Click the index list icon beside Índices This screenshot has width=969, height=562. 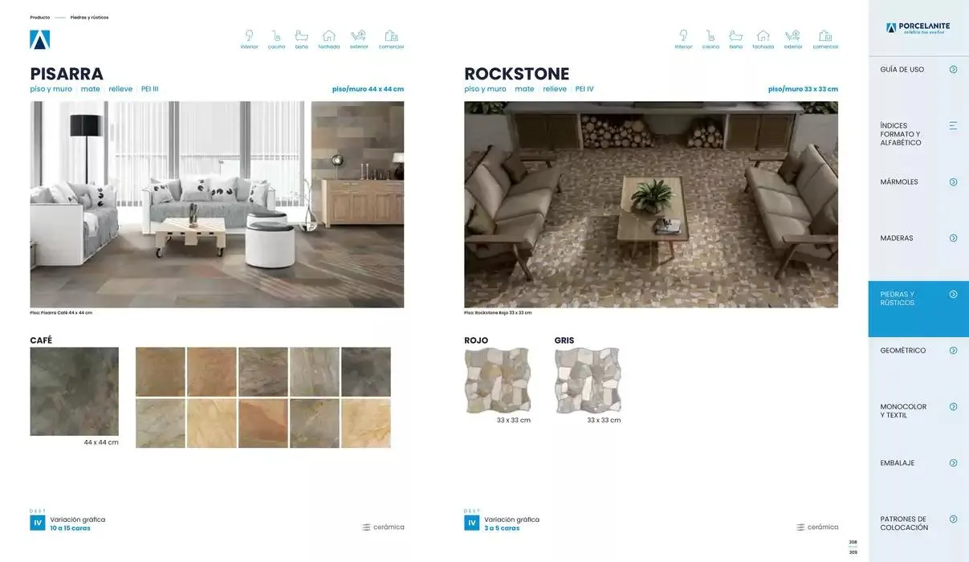953,125
